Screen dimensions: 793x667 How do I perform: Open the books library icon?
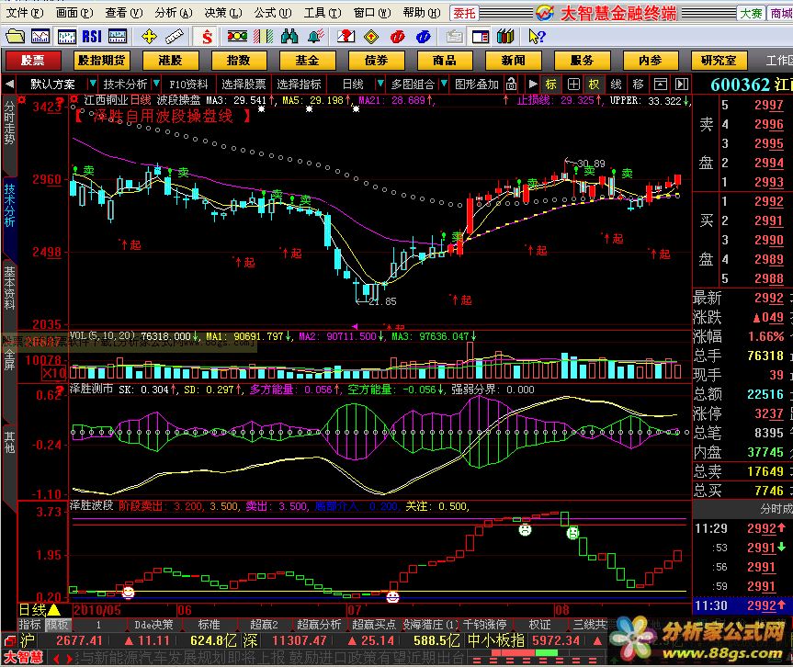click(505, 37)
